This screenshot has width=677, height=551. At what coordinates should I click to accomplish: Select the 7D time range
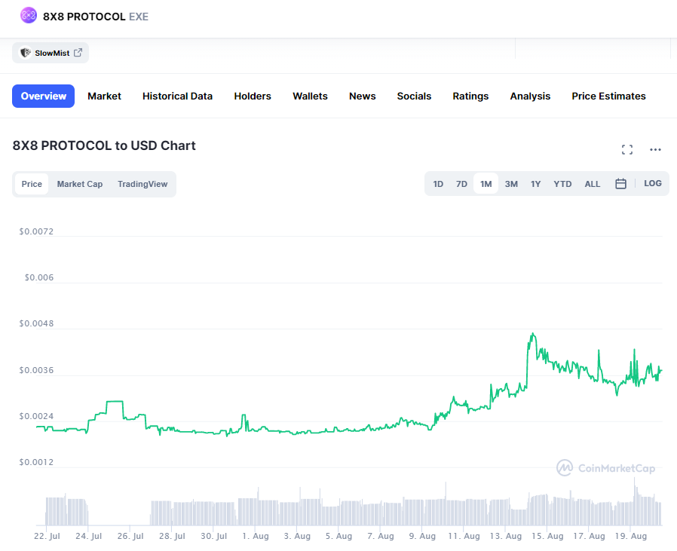[x=461, y=184]
